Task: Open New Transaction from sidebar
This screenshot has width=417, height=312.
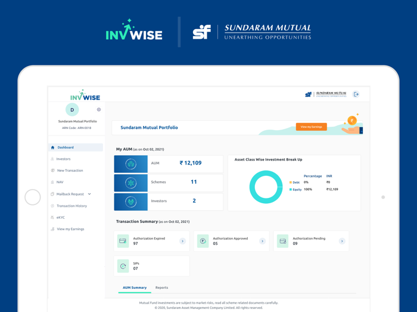Action: point(70,171)
